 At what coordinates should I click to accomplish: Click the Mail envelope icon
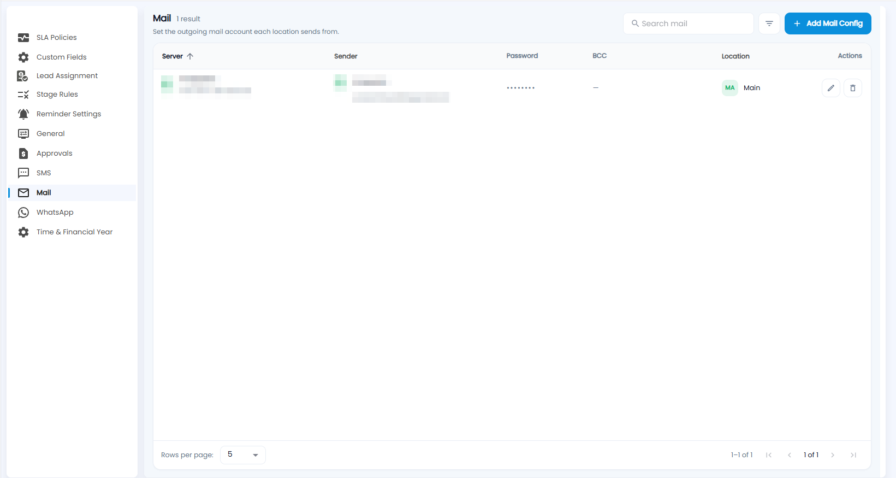(x=23, y=193)
